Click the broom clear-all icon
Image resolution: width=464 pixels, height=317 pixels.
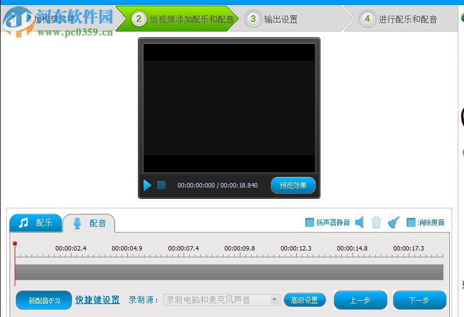(x=394, y=222)
